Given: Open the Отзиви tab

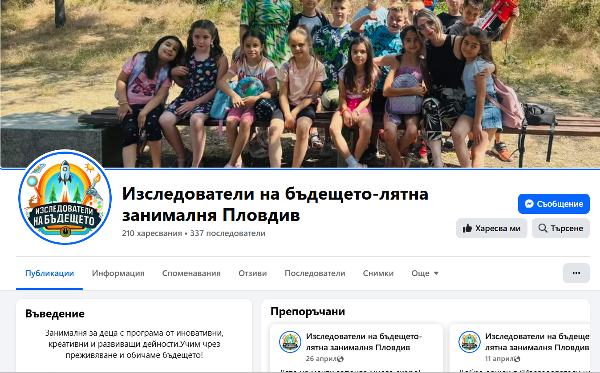Looking at the screenshot, I should pos(253,273).
